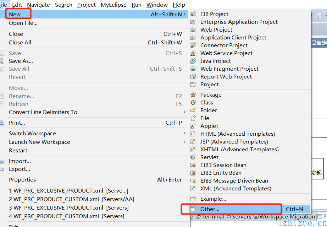
Task: Click the Example... wizard icon
Action: (193, 199)
